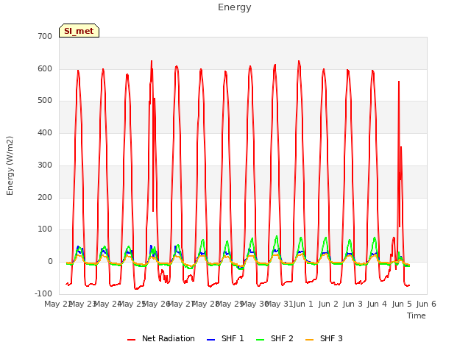The width and height of the screenshot is (471, 353).
Task: Click the SHF 2 legend entry
Action: click(275, 338)
